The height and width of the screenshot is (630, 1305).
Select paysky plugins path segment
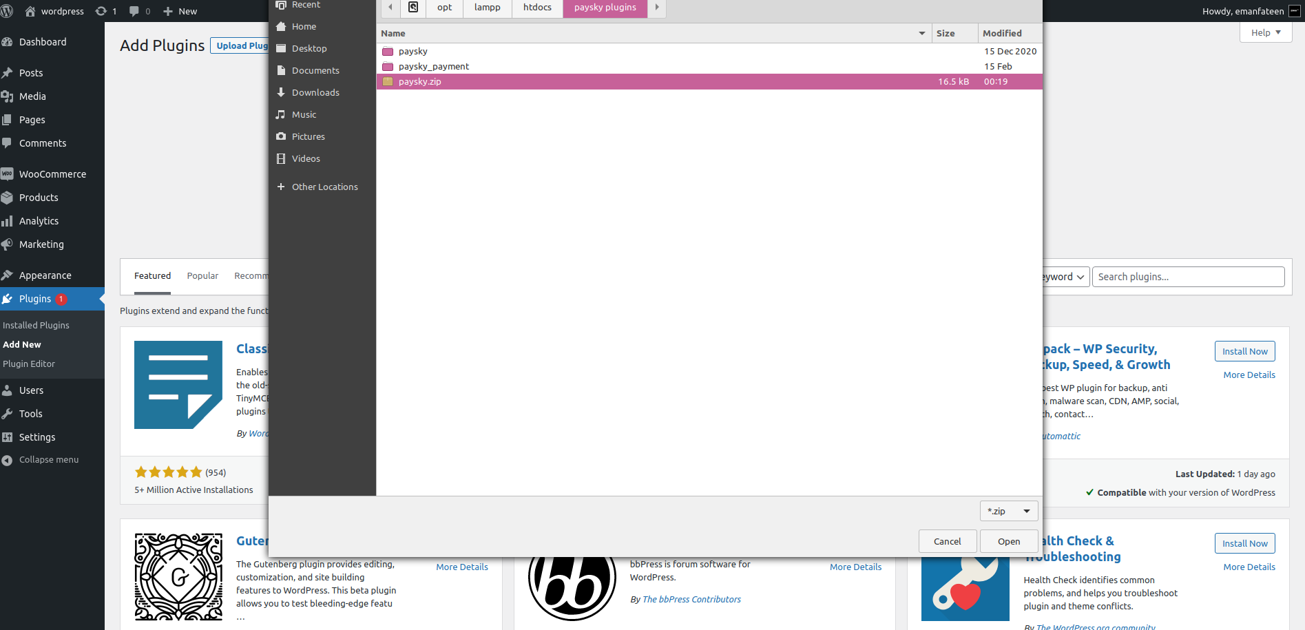click(x=605, y=8)
